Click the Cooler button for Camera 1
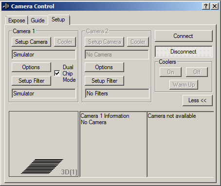 (x=65, y=42)
